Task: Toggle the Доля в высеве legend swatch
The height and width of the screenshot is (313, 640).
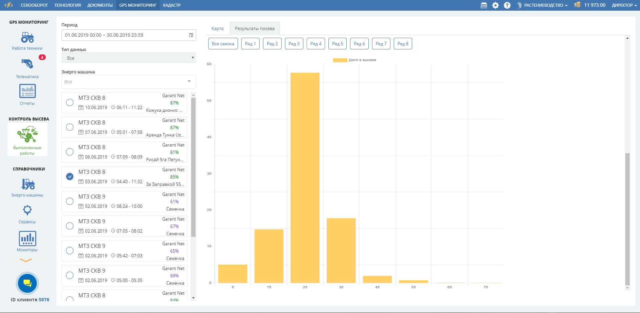Action: pos(340,60)
